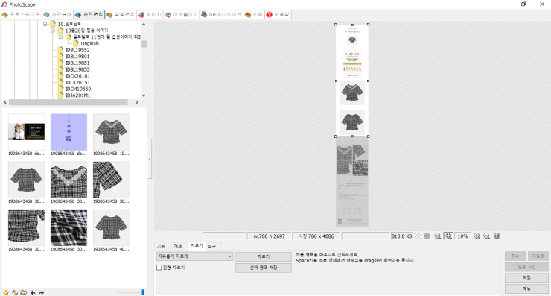This screenshot has width=551, height=296.
Task: Open the 이어붙이기 combine tab
Action: [x=182, y=14]
